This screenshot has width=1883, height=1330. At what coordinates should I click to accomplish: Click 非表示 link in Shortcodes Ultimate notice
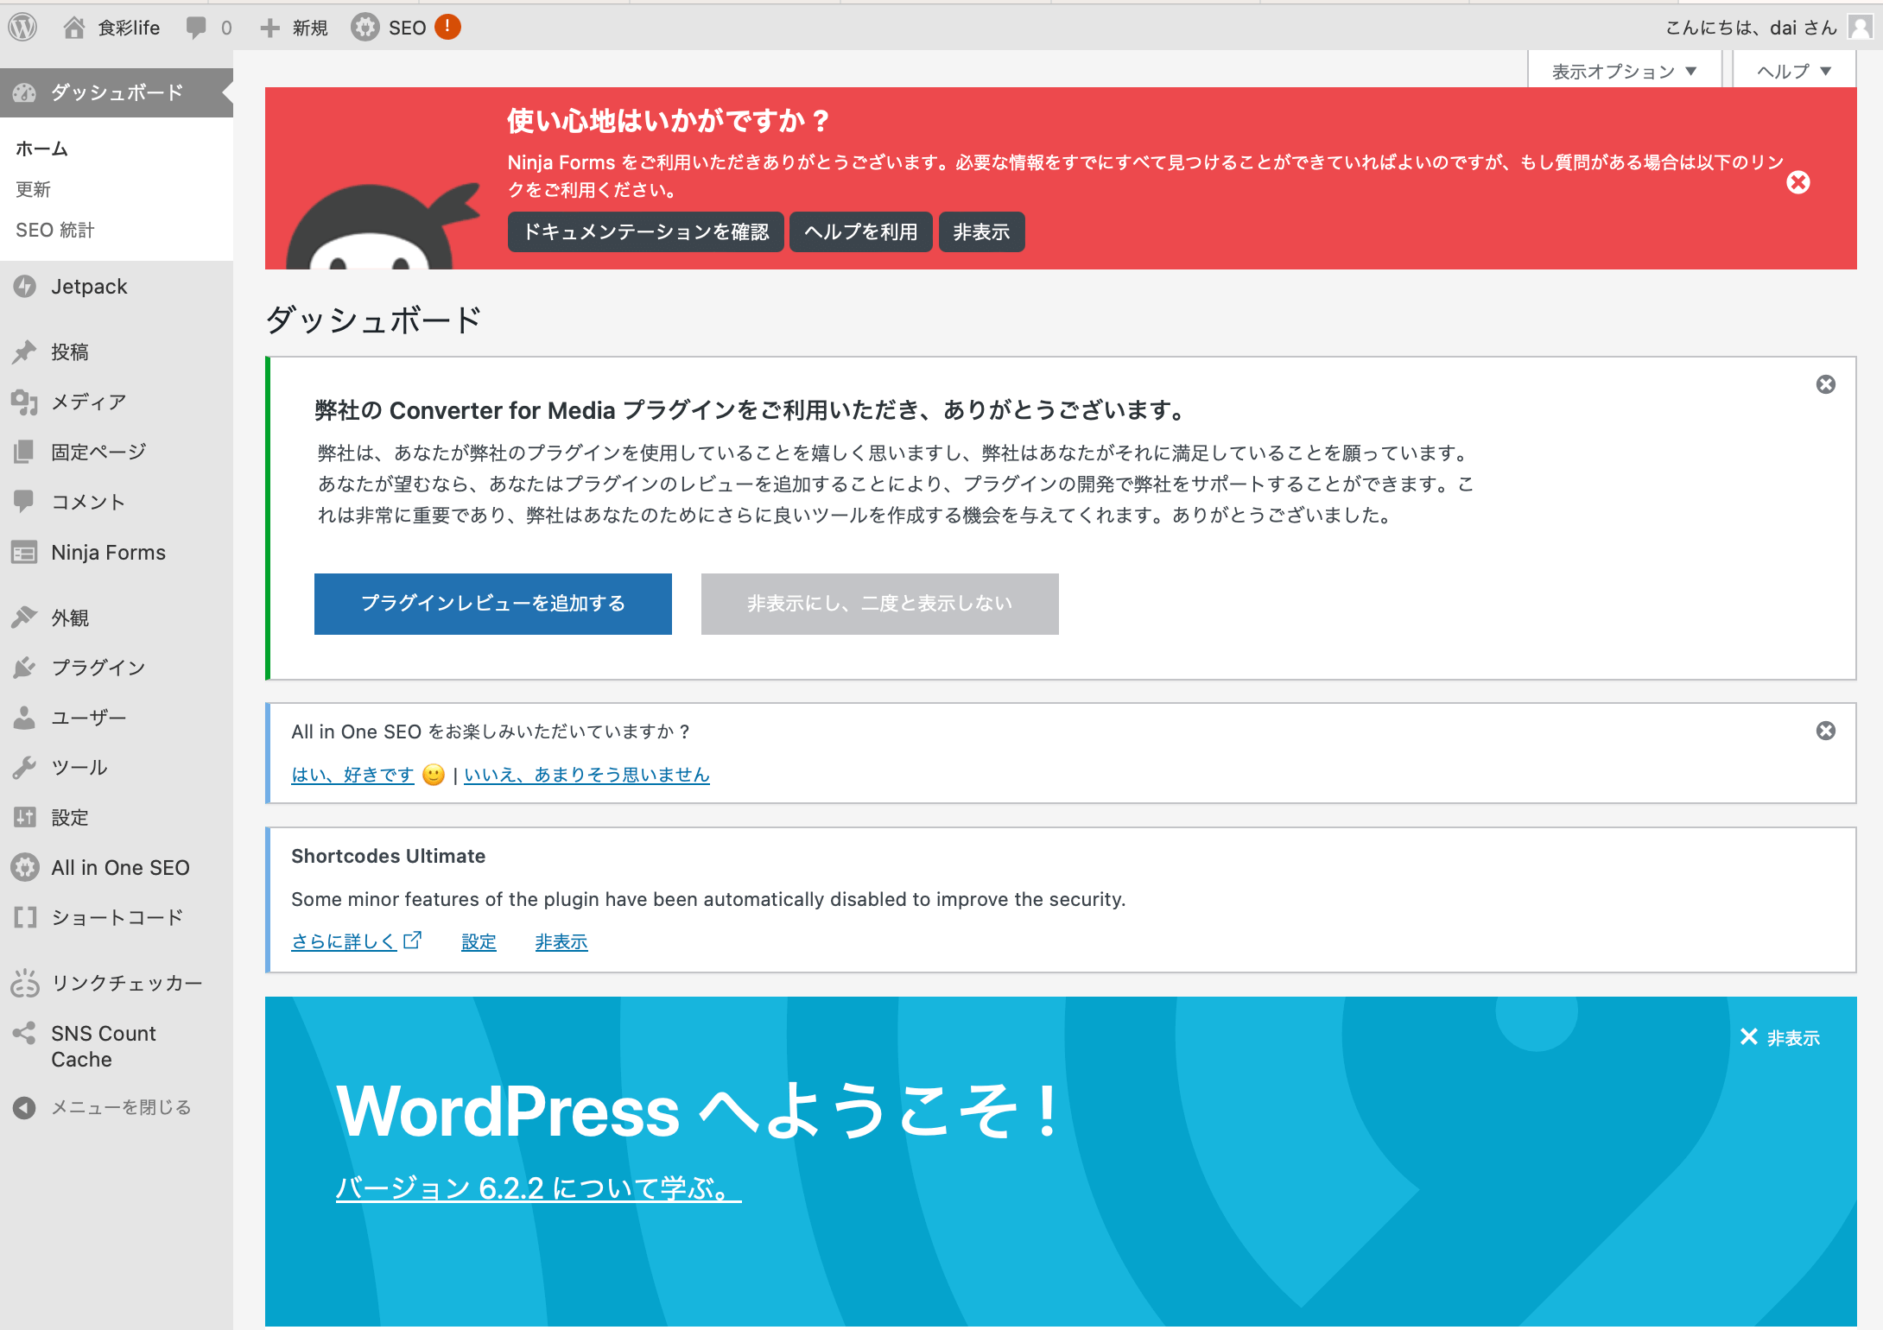coord(561,941)
